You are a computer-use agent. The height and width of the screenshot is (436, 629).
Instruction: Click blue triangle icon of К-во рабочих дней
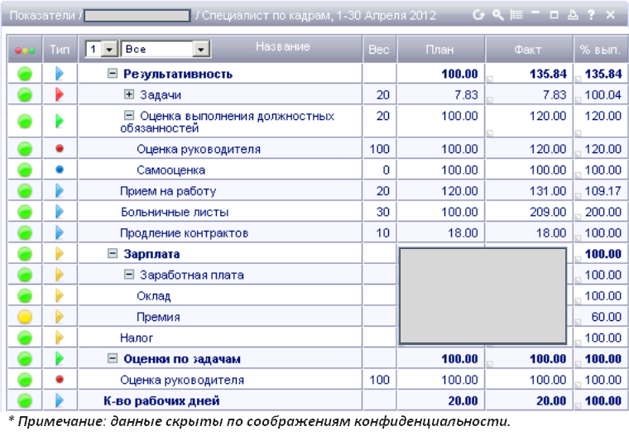[x=60, y=400]
